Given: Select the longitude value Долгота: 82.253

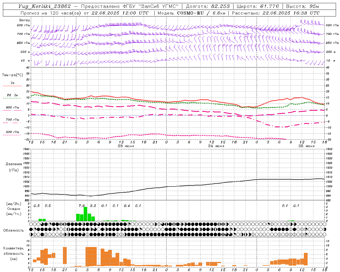Looking at the screenshot, I should click(x=208, y=6).
